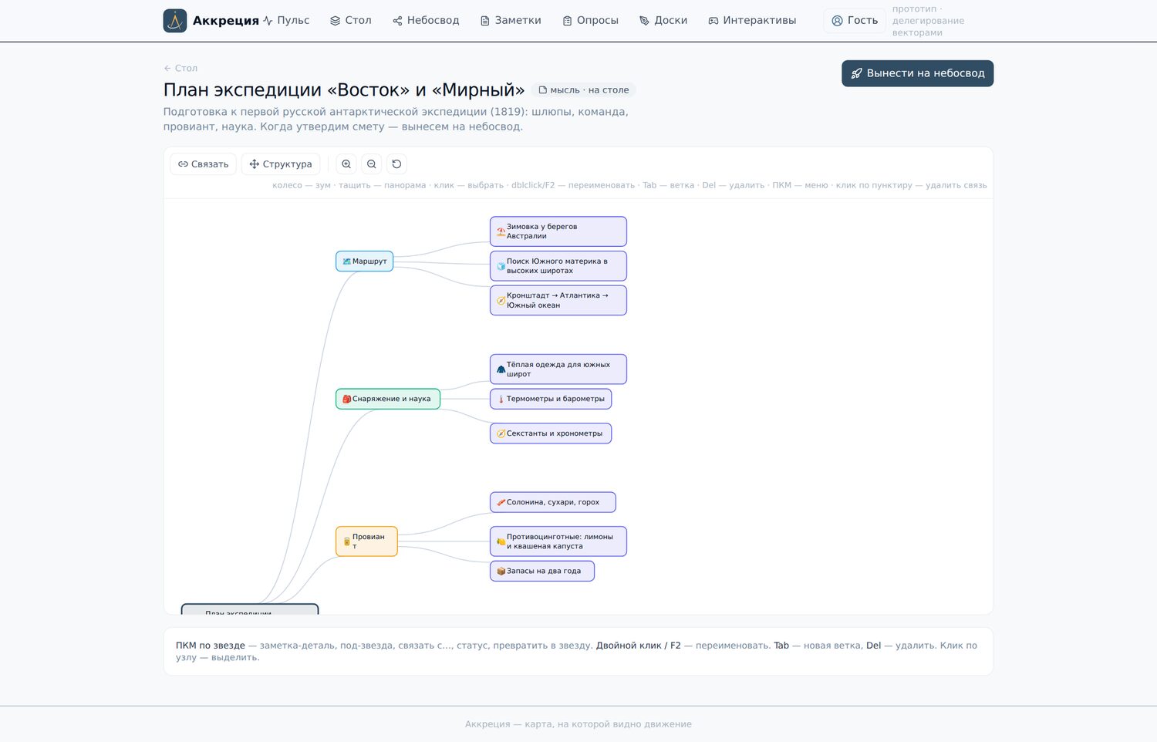The image size is (1157, 742).
Task: Click the Солонина, сухари, горох node
Action: pos(553,502)
